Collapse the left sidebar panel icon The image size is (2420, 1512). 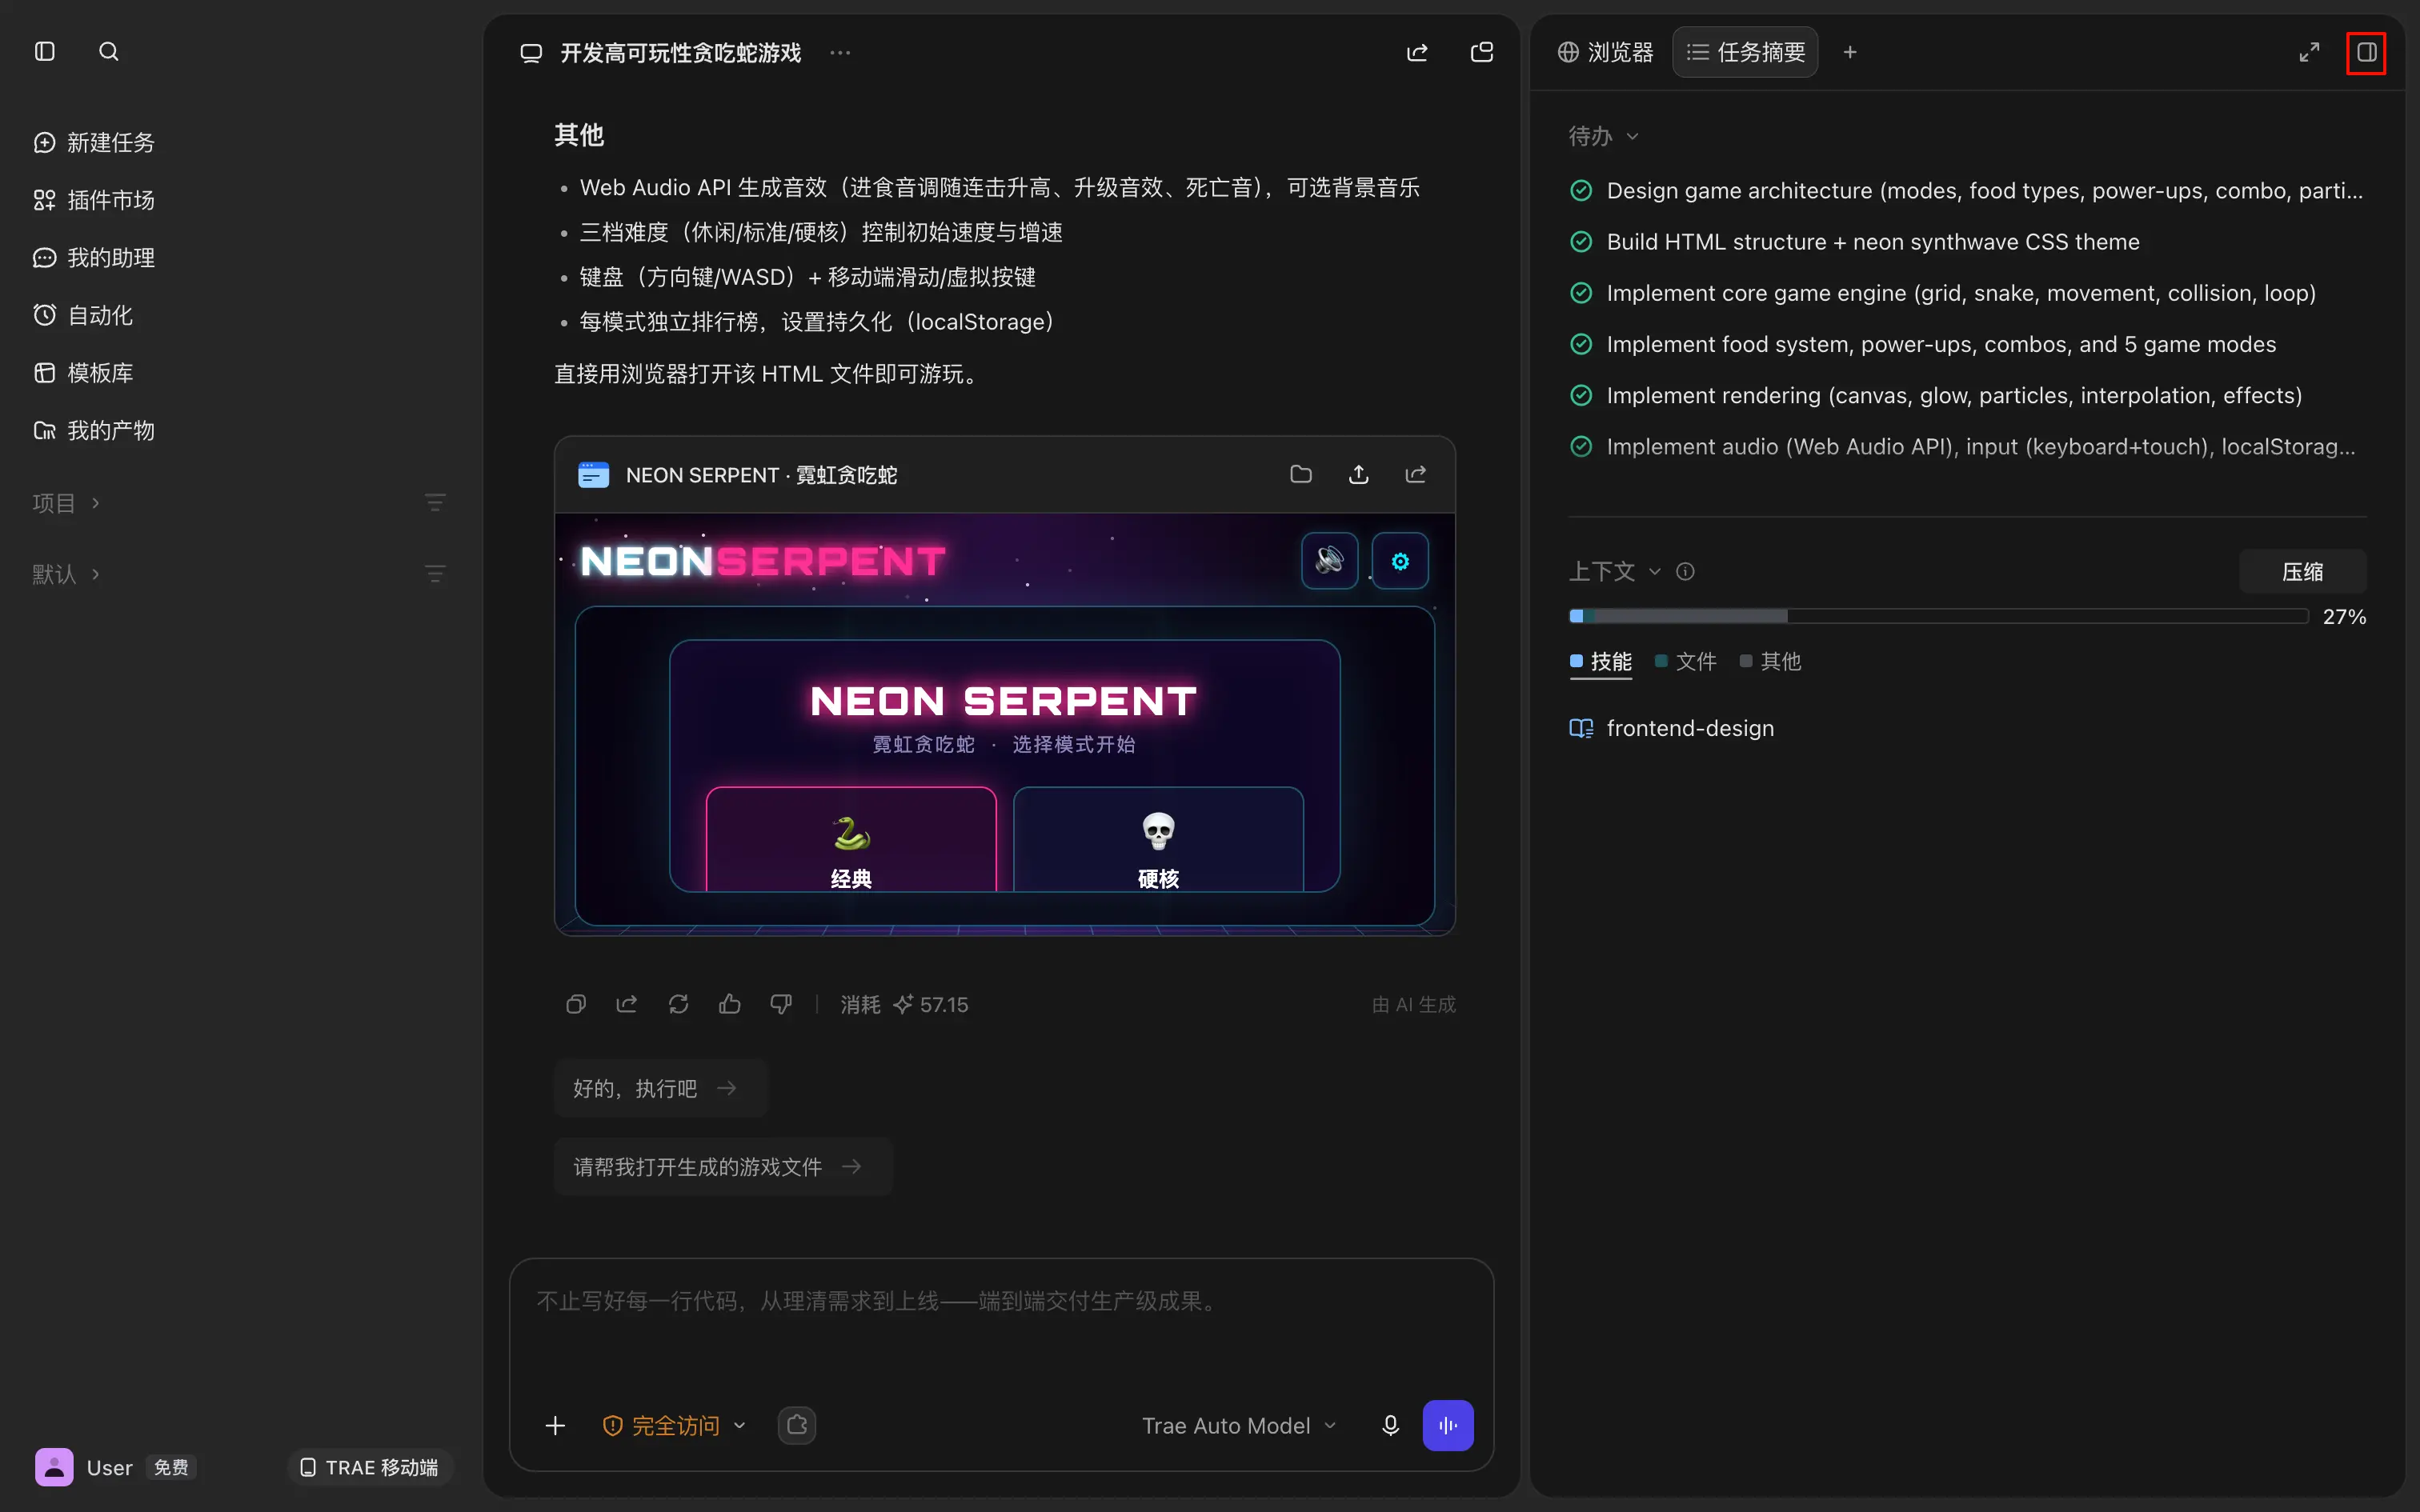(45, 51)
